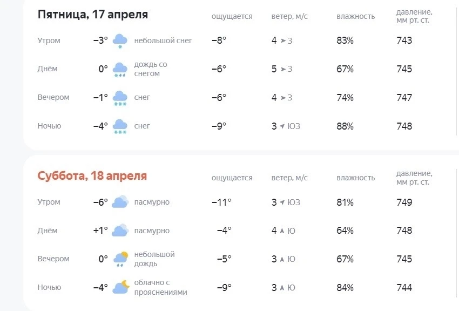Click Saturday's ветер, м/с column header
Screen dimensions: 459x311
(289, 178)
